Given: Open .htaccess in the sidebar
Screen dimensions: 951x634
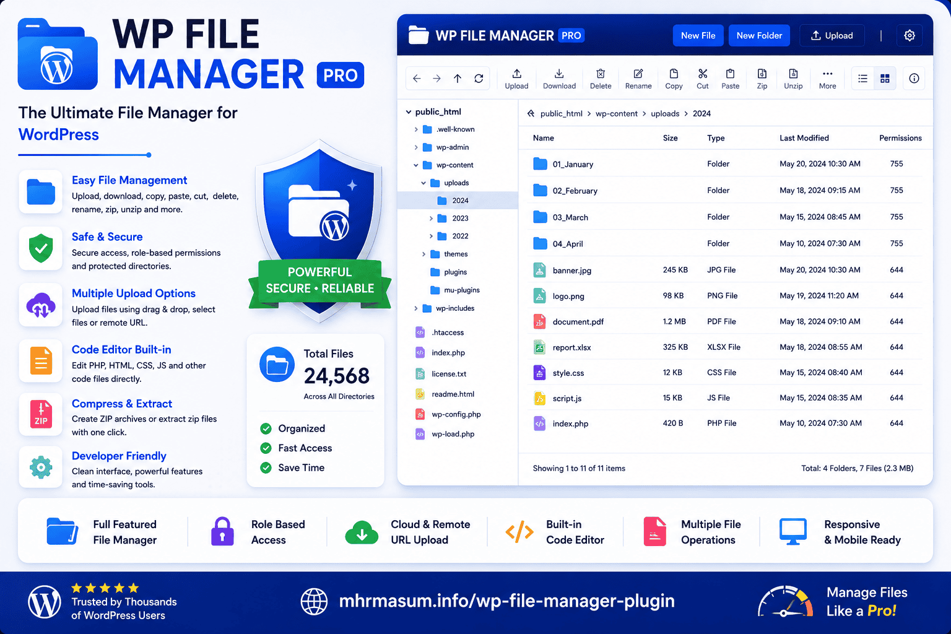Looking at the screenshot, I should pyautogui.click(x=440, y=332).
